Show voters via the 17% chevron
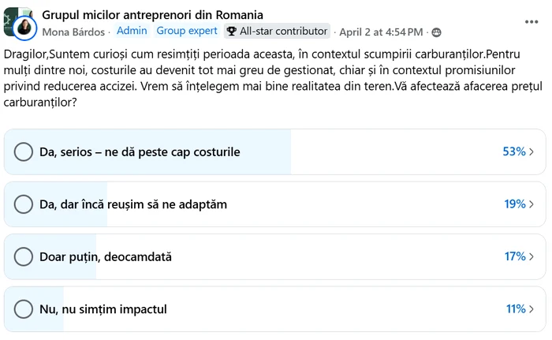The image size is (552, 340). click(x=532, y=256)
